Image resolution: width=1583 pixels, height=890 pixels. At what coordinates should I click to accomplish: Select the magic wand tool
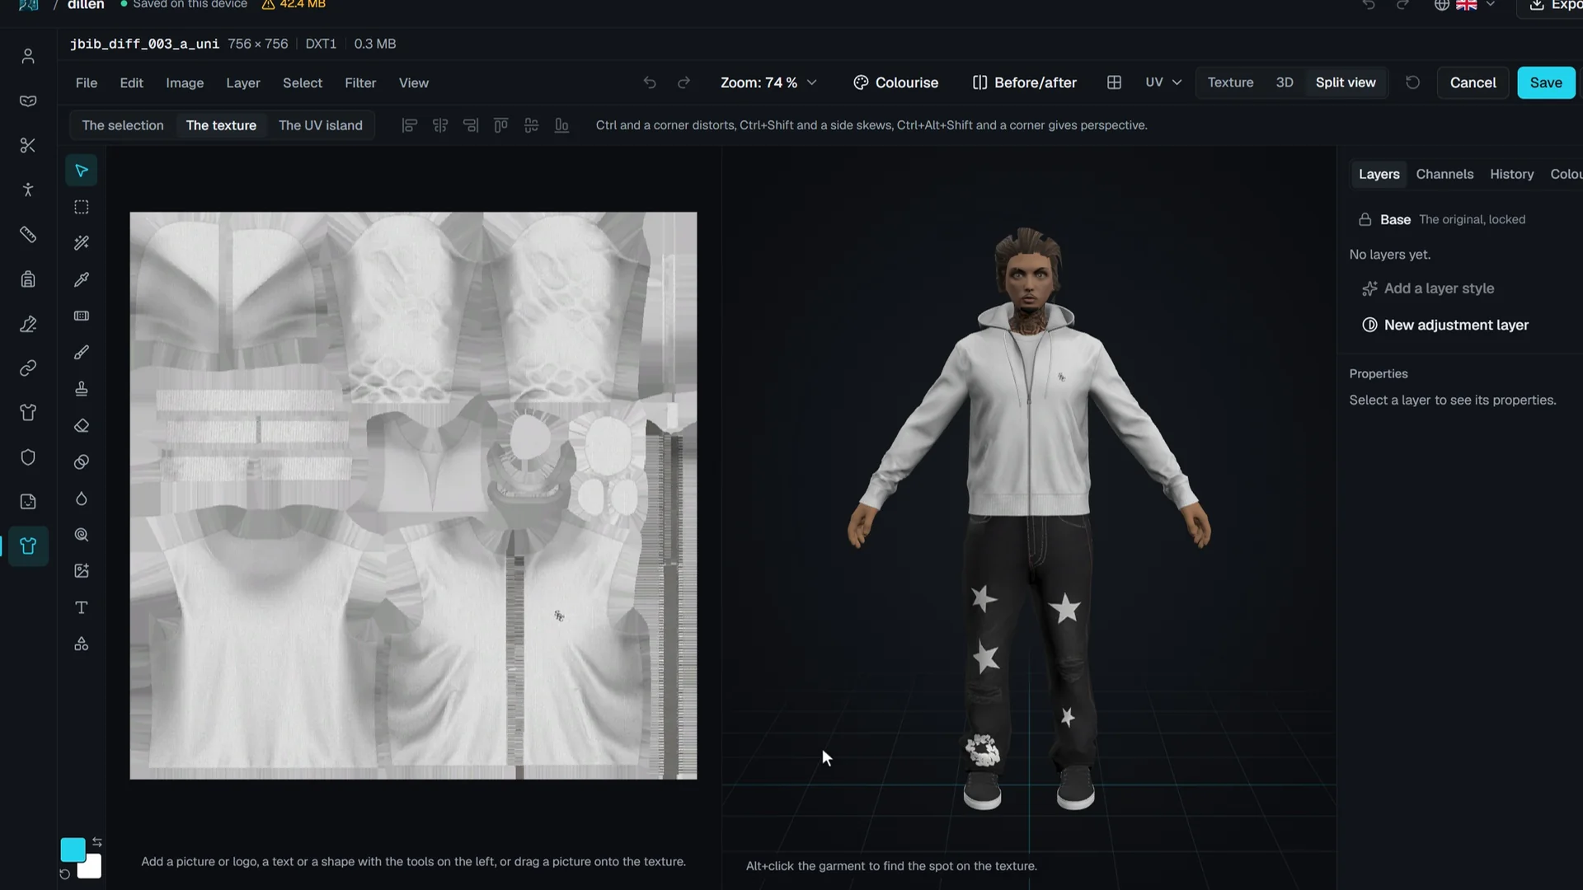82,243
